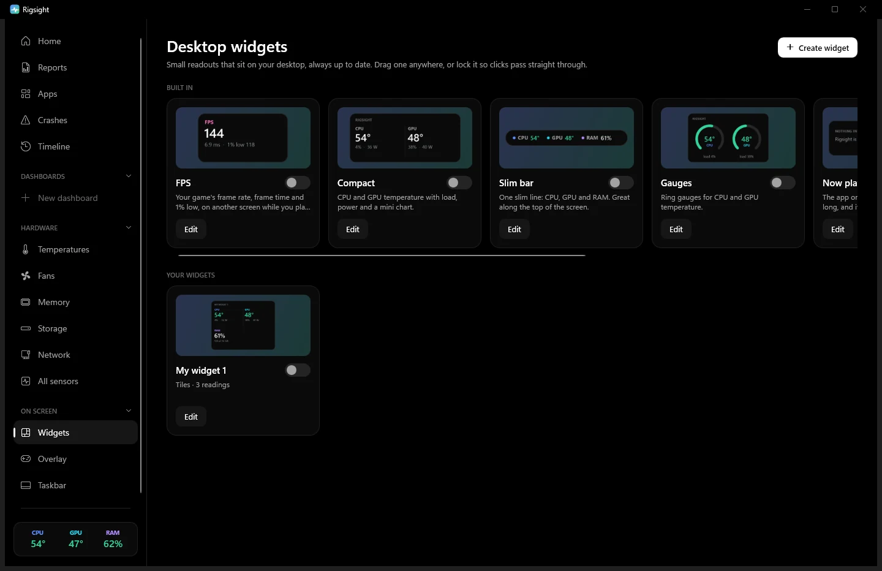Click the Apps grid icon
The image size is (882, 571).
[x=26, y=94]
